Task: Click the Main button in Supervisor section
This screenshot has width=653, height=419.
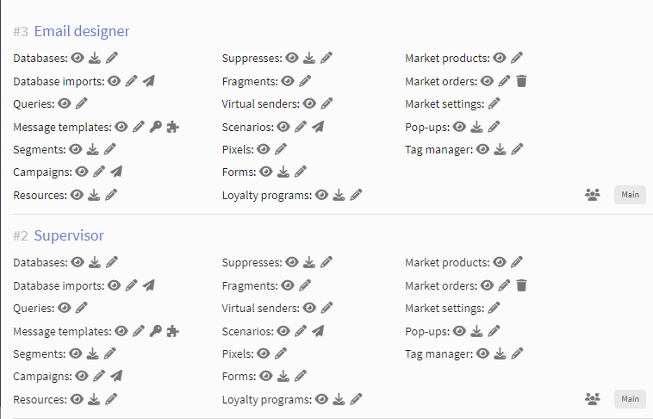Action: click(630, 399)
